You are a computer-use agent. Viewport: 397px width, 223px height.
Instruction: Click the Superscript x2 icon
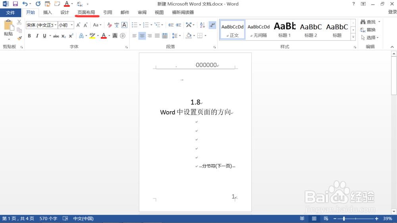pos(71,36)
